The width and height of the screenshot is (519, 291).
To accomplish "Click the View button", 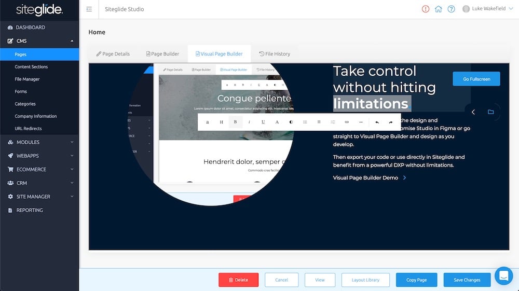I will [x=320, y=280].
